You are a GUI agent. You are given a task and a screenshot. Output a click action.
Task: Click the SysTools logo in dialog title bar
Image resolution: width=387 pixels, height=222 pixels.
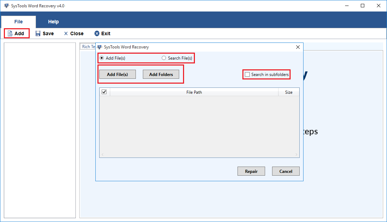tap(100, 47)
